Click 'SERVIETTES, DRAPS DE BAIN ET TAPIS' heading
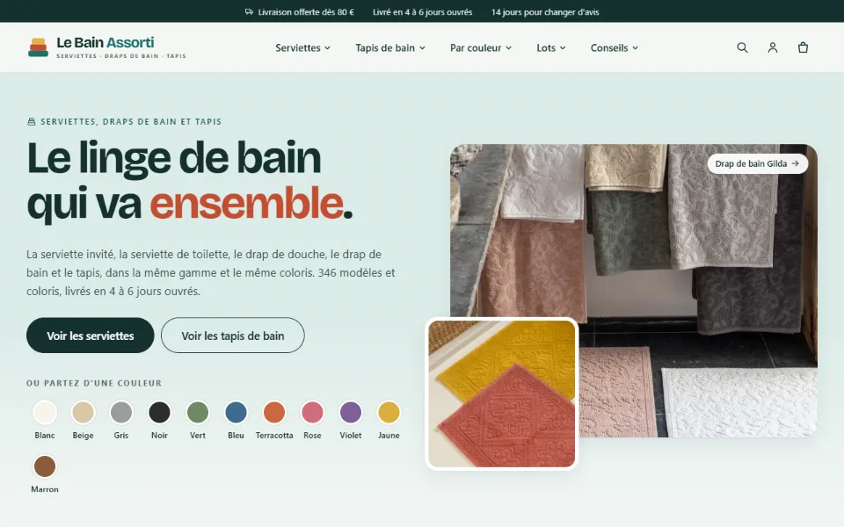 point(131,121)
